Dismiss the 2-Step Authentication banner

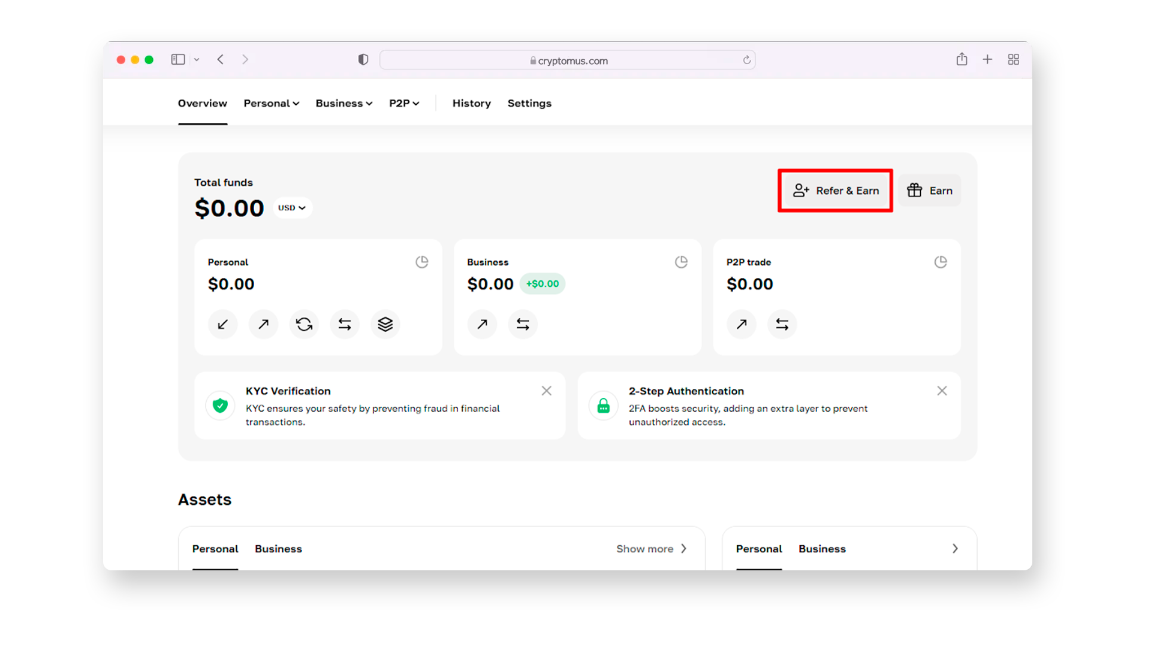click(942, 391)
